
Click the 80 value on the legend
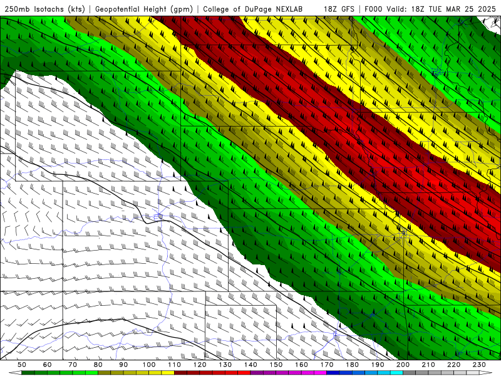click(x=98, y=365)
